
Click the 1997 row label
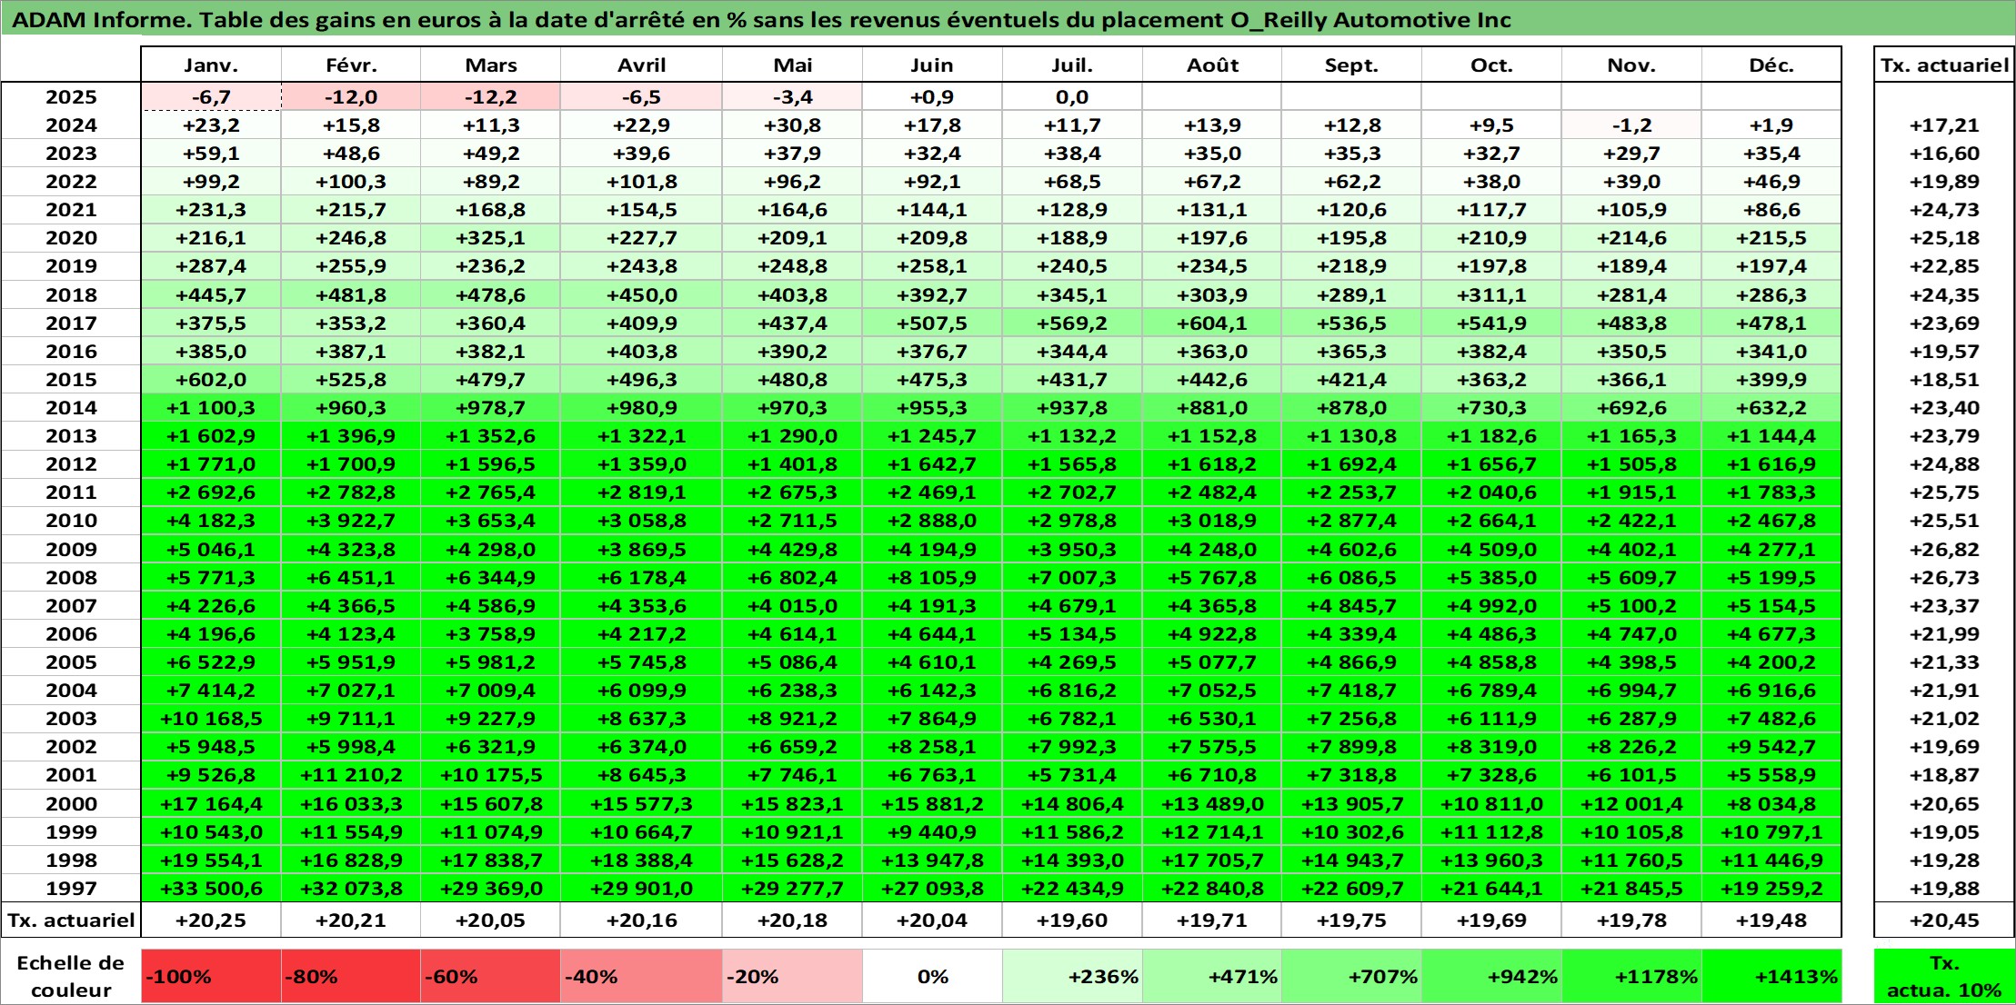click(71, 888)
